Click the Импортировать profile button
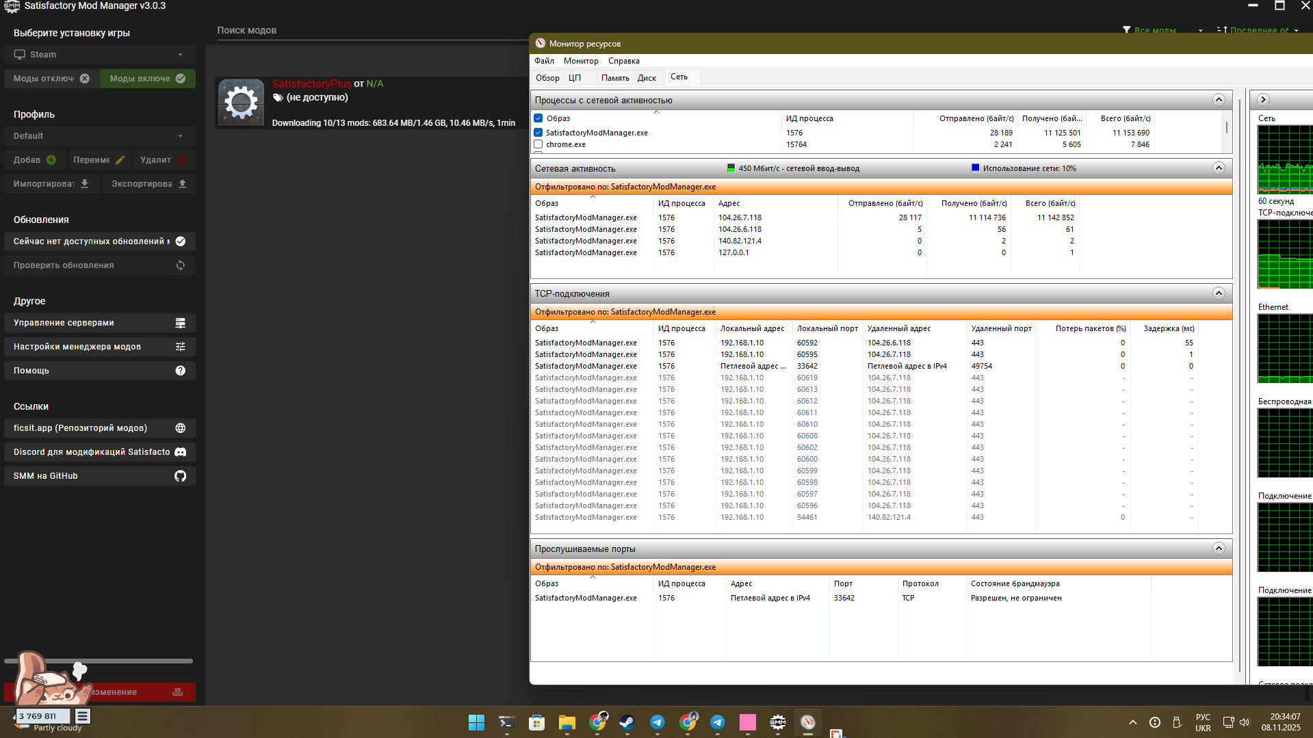 coord(51,184)
